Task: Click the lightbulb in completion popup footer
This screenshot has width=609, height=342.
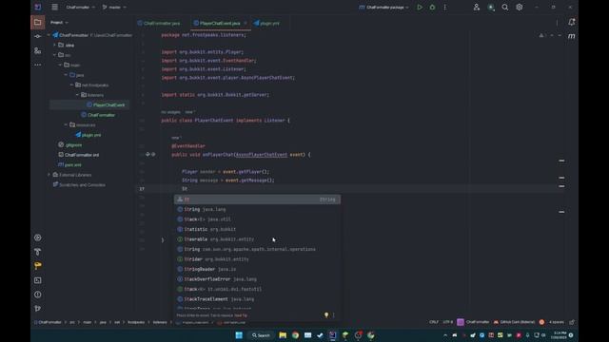Action: (326, 314)
